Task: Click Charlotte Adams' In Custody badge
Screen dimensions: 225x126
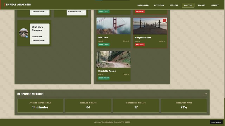Action: pyautogui.click(x=104, y=78)
